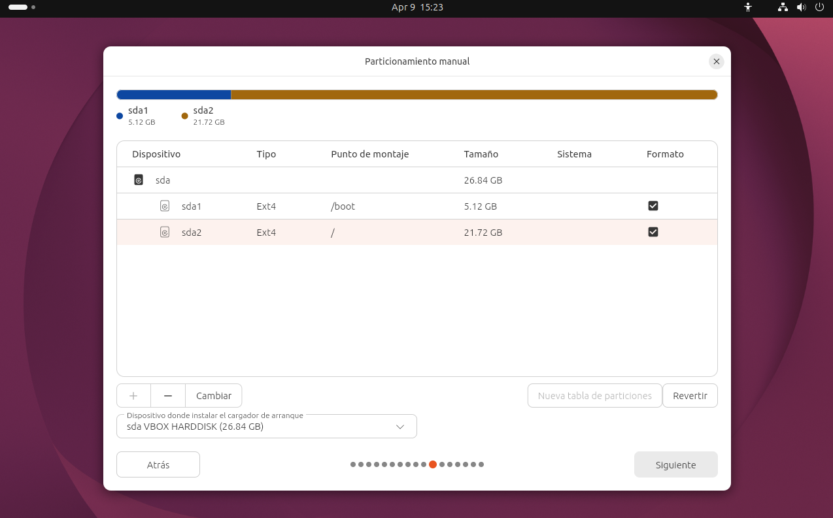
Task: Click the network status icon
Action: coord(783,7)
